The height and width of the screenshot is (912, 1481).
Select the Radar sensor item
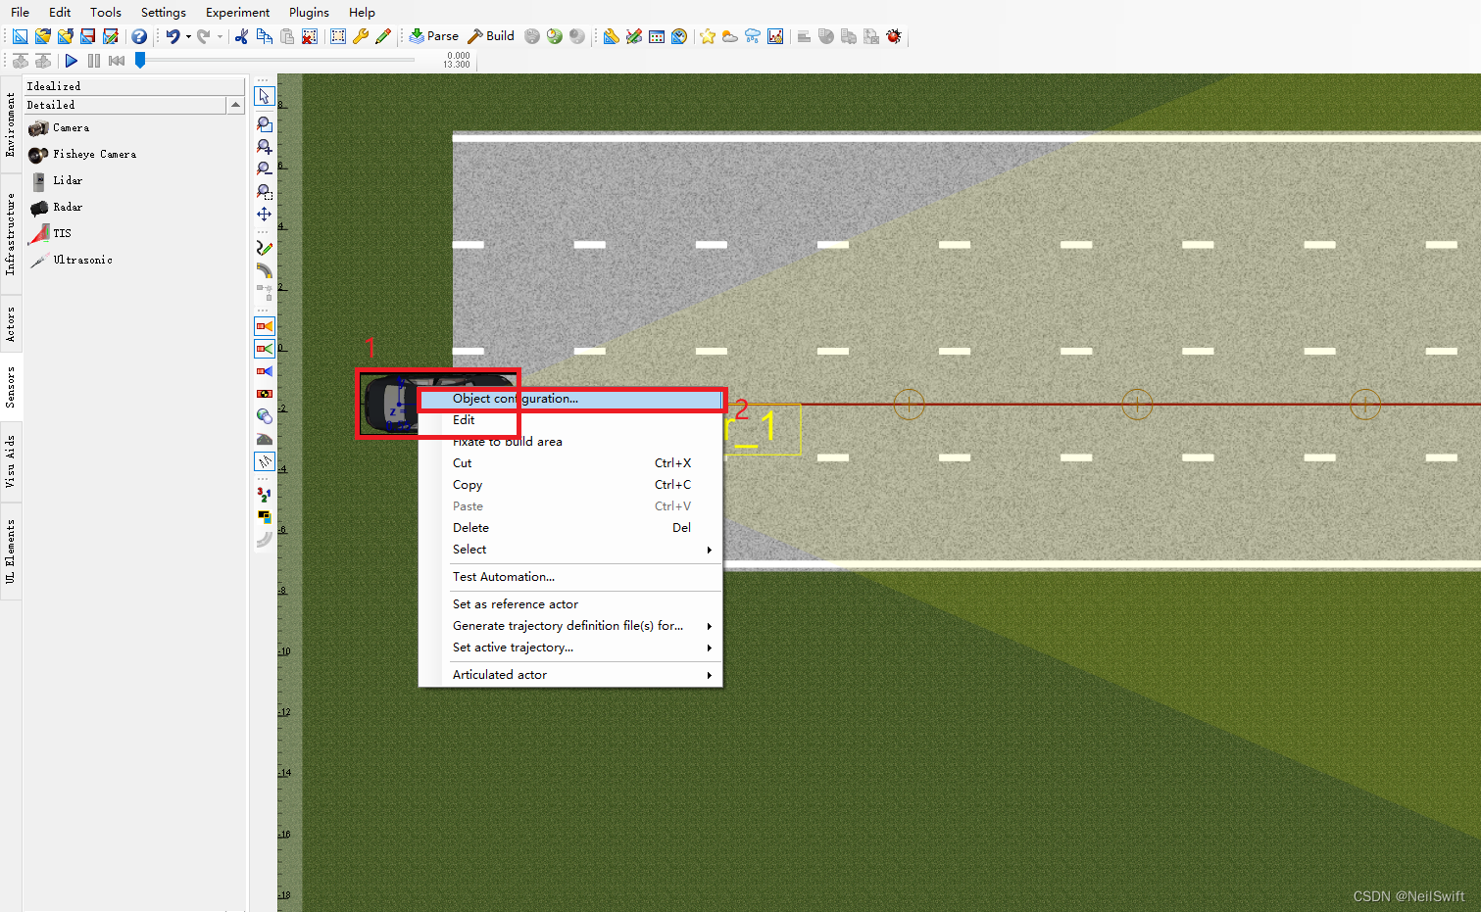[58, 208]
